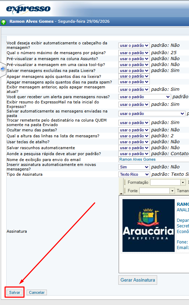Open dropdown for Ocultar menu das pastas
This screenshot has height=305, width=189.
pyautogui.click(x=134, y=130)
